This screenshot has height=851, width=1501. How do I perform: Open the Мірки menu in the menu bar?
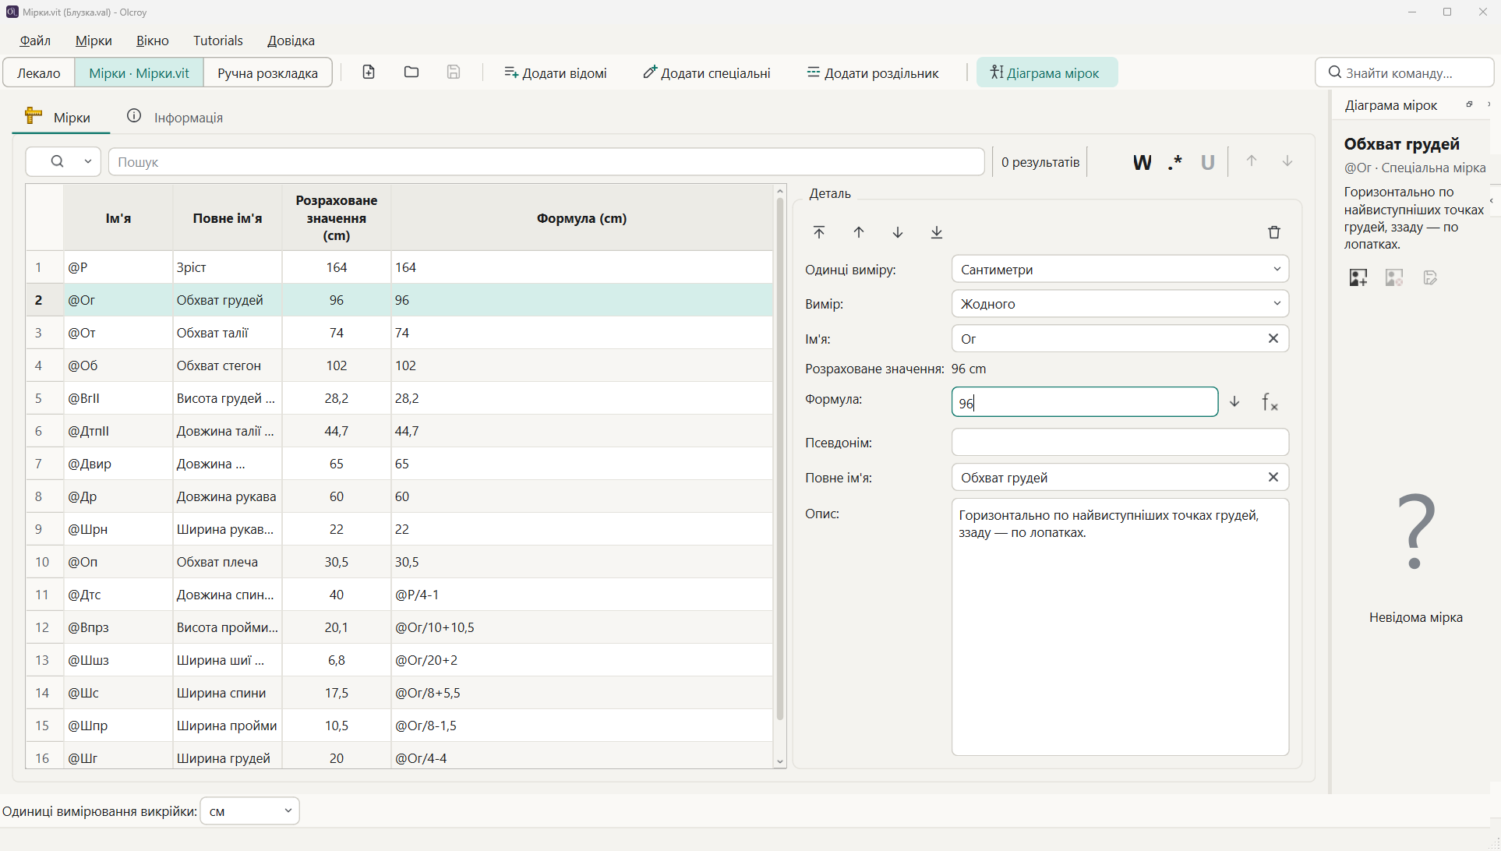click(94, 41)
